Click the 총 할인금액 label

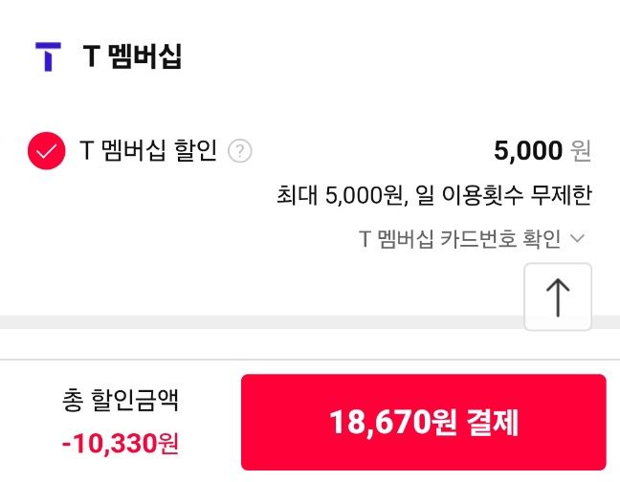[x=121, y=400]
